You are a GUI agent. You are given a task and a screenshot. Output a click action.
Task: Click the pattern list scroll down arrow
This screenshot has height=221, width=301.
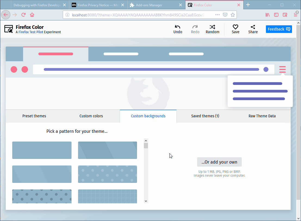[x=146, y=201]
